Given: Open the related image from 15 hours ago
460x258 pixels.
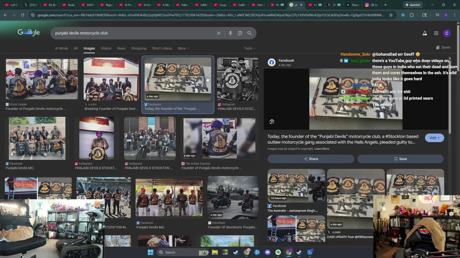Looking at the screenshot, I should click(296, 186).
